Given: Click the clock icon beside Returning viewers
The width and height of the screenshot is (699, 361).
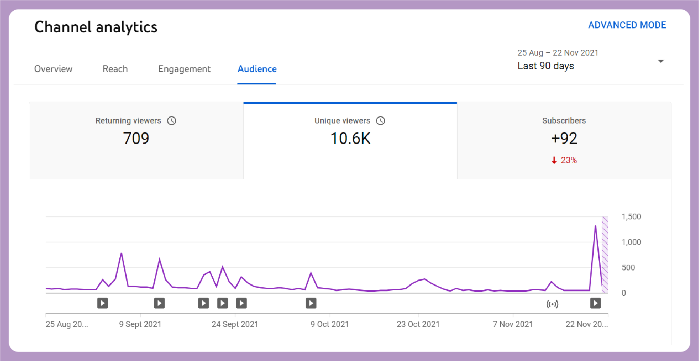Looking at the screenshot, I should (x=172, y=121).
